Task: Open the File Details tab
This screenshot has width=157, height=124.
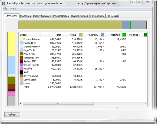Action: point(112,16)
